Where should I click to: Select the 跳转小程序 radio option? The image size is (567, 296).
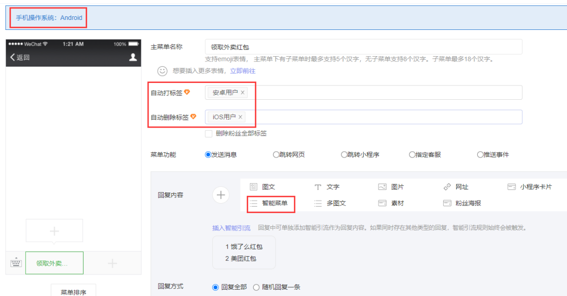click(x=344, y=155)
